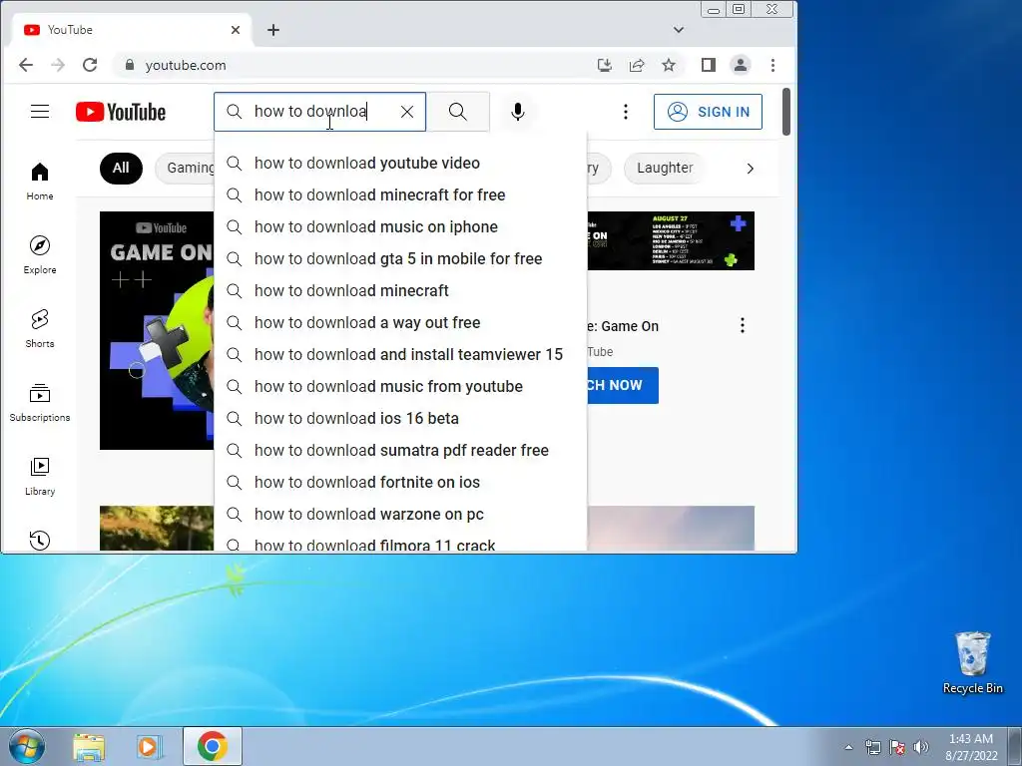The width and height of the screenshot is (1022, 766).
Task: Expand the tab search dropdown arrow
Action: pyautogui.click(x=679, y=30)
